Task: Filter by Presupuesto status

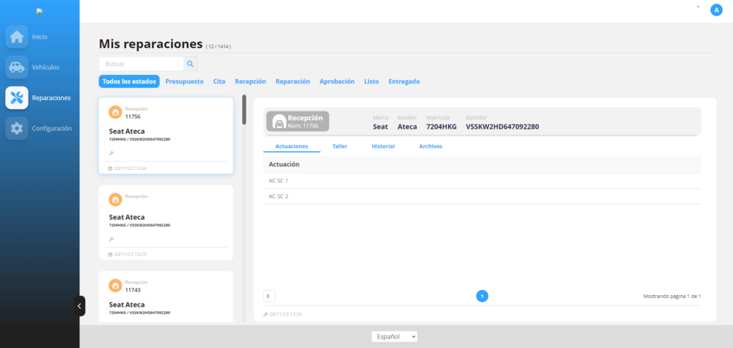Action: point(184,81)
